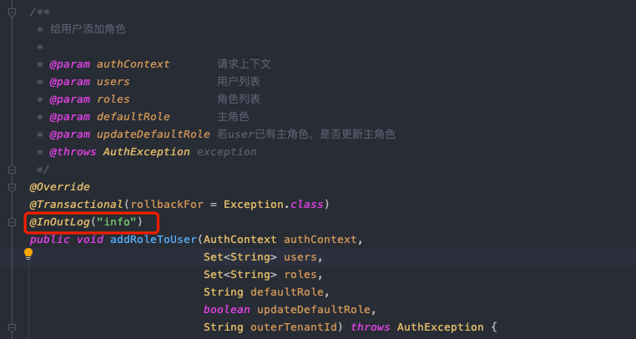Click AuthException in the throws clause
Screen dimensions: 636x339
pyautogui.click(x=440, y=327)
